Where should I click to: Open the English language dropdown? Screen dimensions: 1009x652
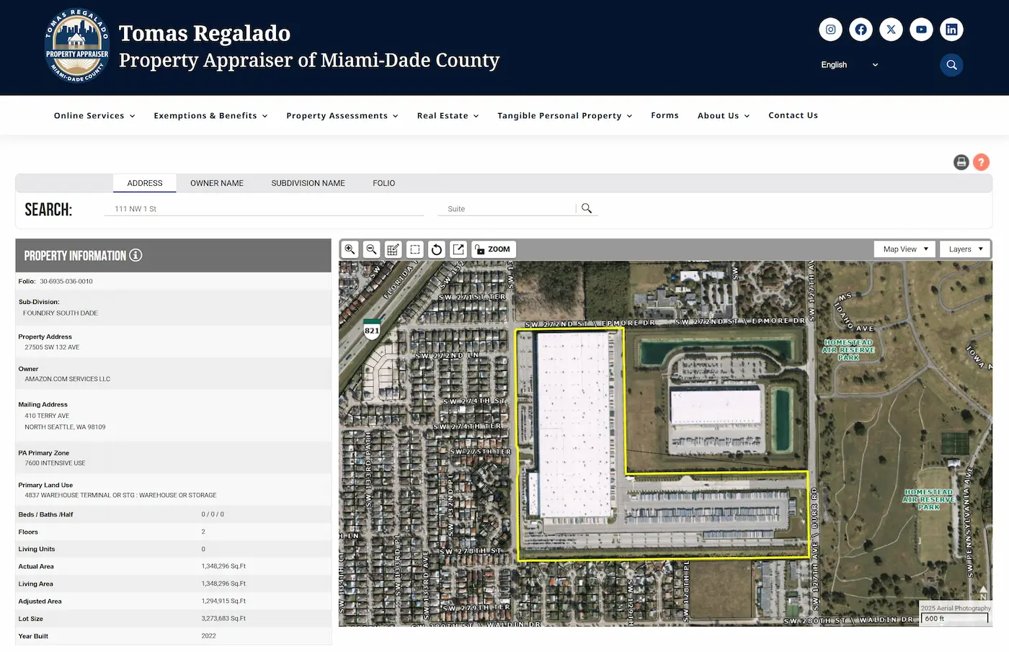pos(850,65)
